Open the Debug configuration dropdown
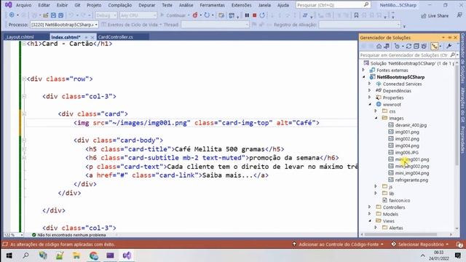The height and width of the screenshot is (262, 466). tap(106, 15)
